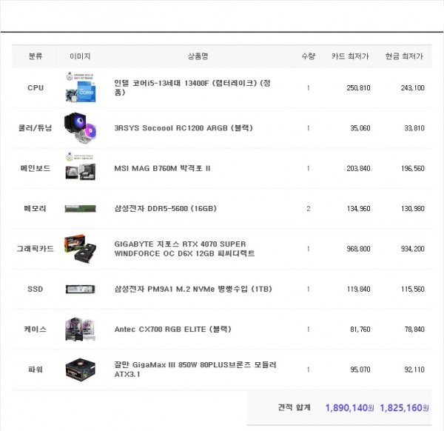Open GIGABYTE 지포스 RTX 4070 SUPER link
The height and width of the screenshot is (431, 444).
click(x=184, y=248)
